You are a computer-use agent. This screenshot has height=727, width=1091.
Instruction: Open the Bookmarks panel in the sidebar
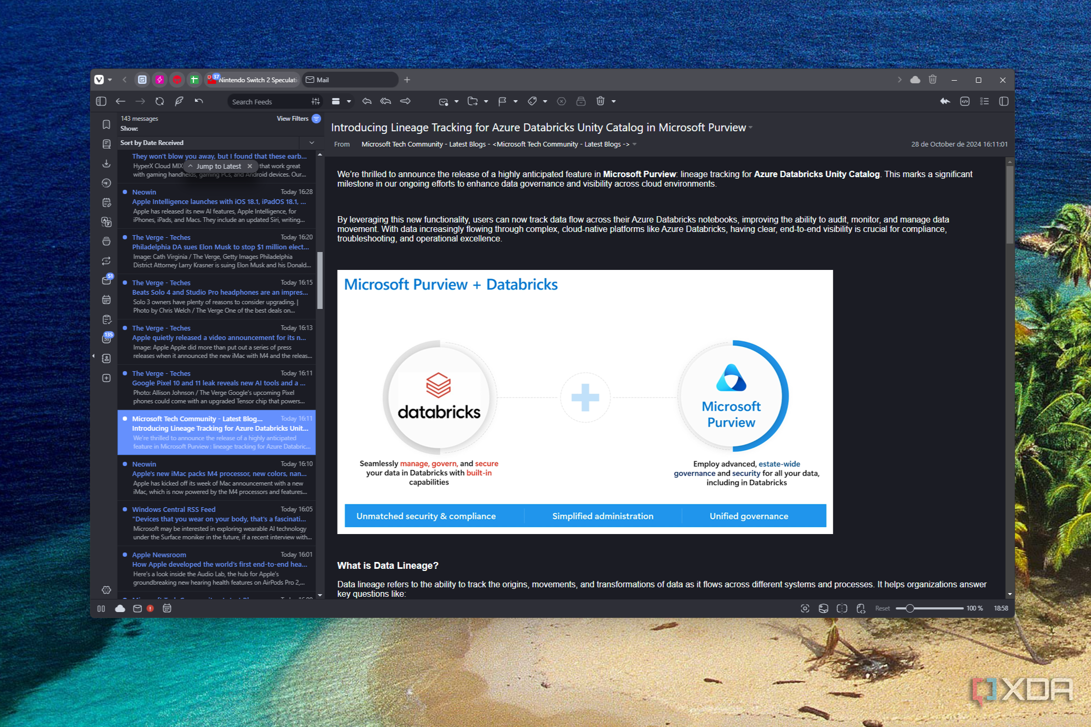point(106,124)
